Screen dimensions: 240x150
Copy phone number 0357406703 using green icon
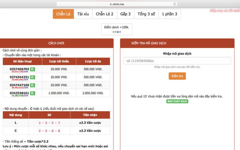click(33, 69)
